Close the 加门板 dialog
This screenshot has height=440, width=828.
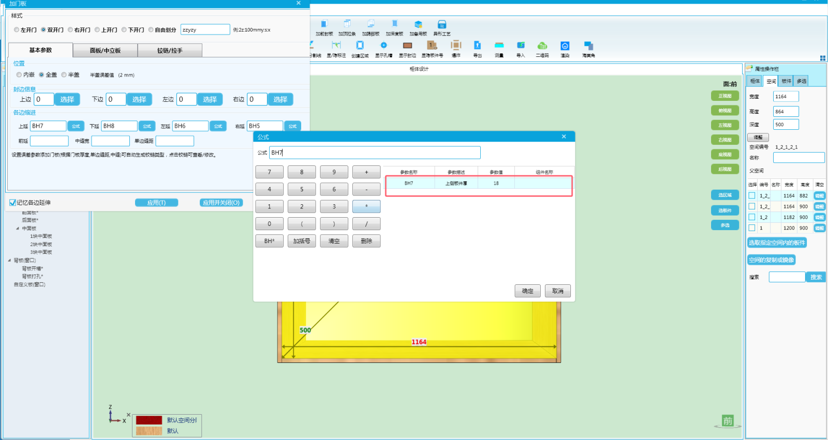coord(299,3)
